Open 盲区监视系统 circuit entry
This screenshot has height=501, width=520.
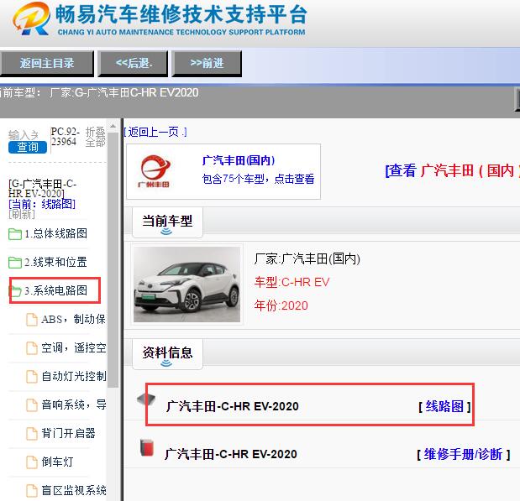pyautogui.click(x=73, y=490)
